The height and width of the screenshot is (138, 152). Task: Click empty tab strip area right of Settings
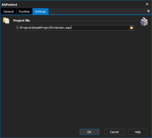point(98,11)
